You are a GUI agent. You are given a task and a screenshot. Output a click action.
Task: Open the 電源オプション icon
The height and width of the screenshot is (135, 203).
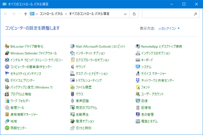[72, 121]
